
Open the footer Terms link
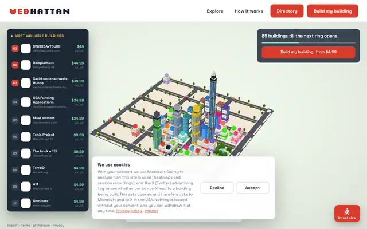tap(25, 225)
